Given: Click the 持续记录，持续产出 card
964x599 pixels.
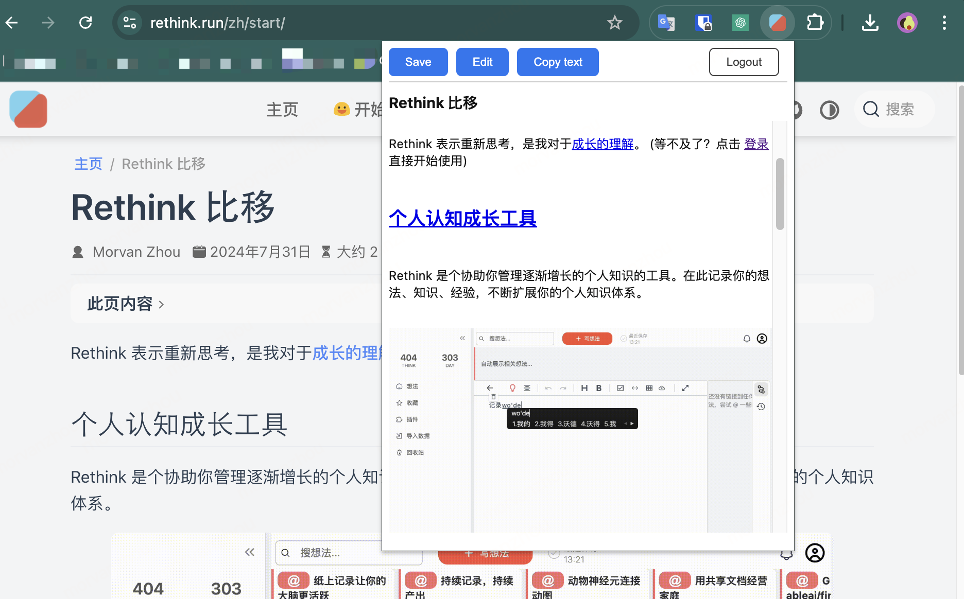Looking at the screenshot, I should pos(460,586).
